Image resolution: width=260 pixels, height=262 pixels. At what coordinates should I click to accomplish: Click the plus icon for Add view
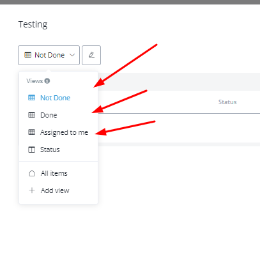pyautogui.click(x=32, y=190)
